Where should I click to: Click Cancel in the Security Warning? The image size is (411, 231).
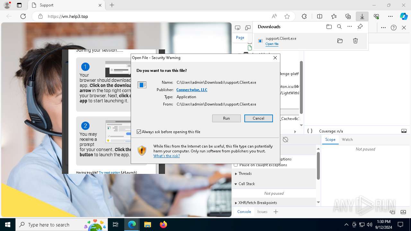[258, 118]
